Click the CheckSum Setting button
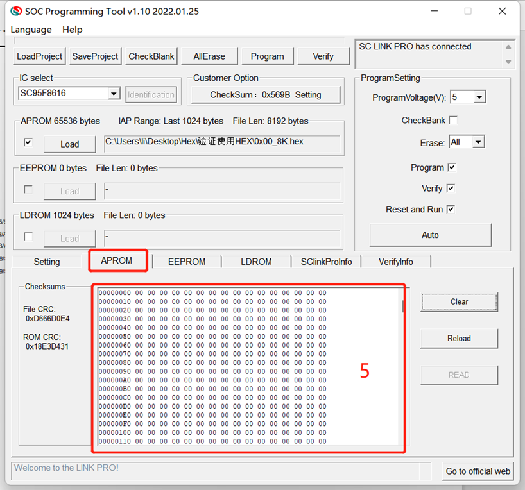Viewport: 525px width, 490px height. coord(265,95)
